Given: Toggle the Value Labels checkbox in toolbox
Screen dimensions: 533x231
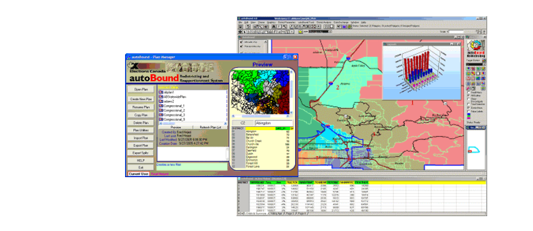Looking at the screenshot, I should pos(469,111).
